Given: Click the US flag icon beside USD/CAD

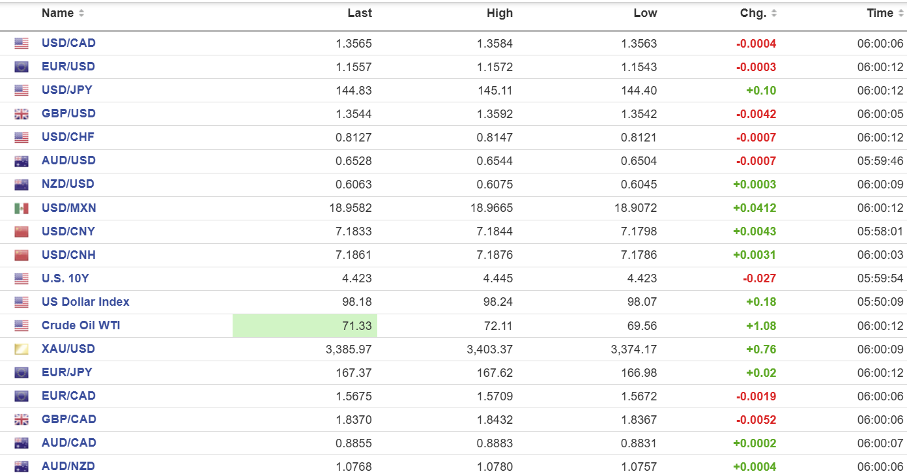Looking at the screenshot, I should point(22,44).
